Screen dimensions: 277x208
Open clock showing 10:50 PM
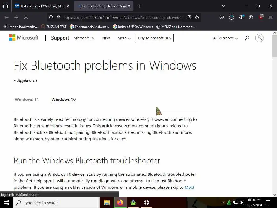click(254, 203)
